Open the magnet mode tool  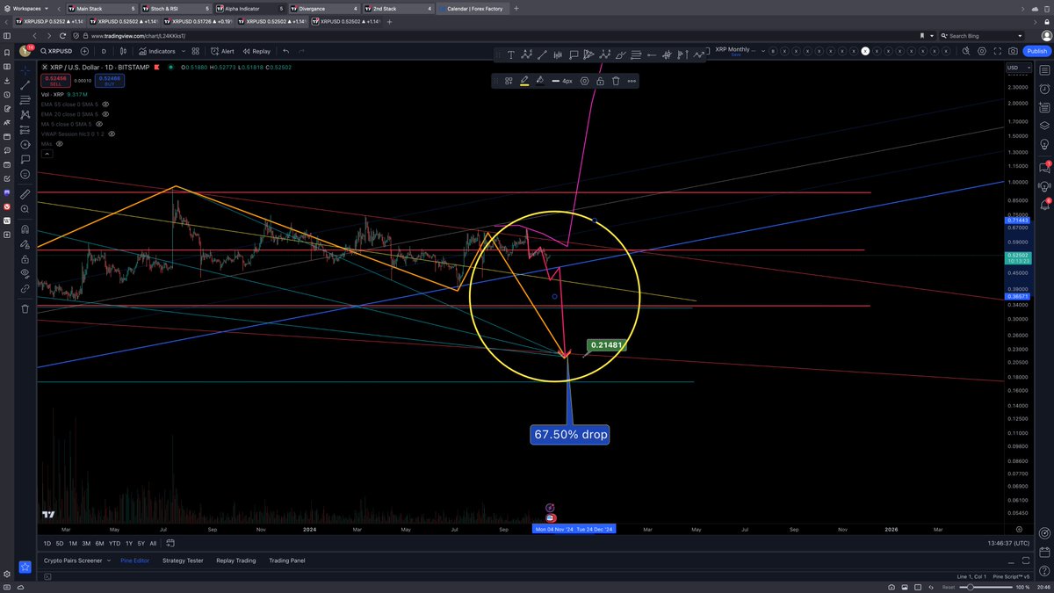(x=25, y=229)
